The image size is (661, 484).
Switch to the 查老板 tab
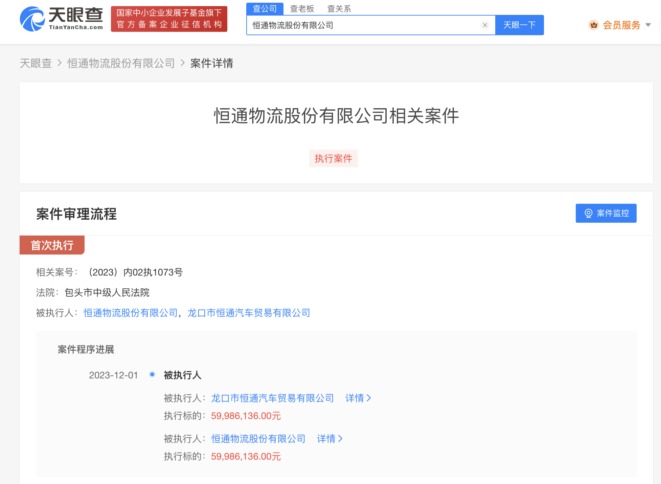tap(301, 8)
